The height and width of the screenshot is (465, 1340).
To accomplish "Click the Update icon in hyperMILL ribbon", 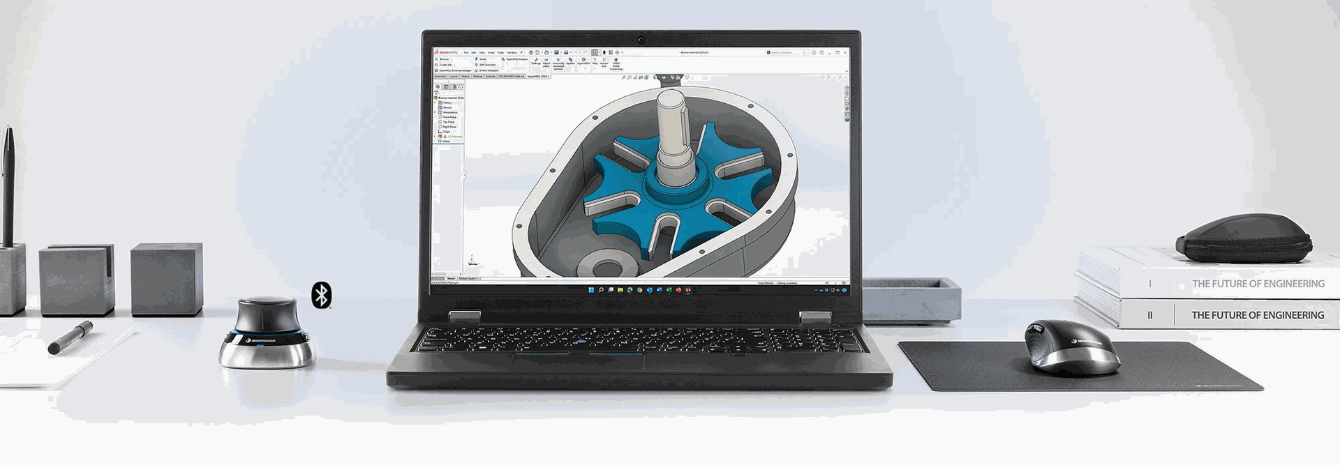I will pyautogui.click(x=570, y=61).
